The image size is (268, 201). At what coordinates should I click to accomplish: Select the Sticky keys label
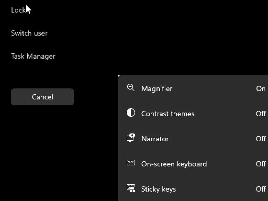[x=158, y=189]
